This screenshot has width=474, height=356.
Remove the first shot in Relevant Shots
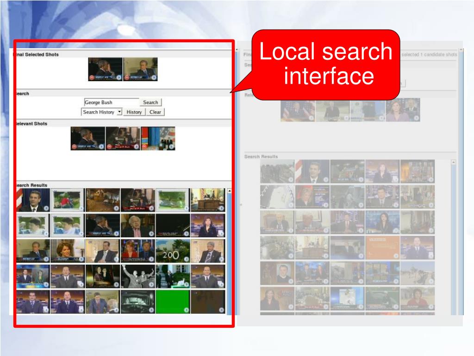tap(74, 147)
